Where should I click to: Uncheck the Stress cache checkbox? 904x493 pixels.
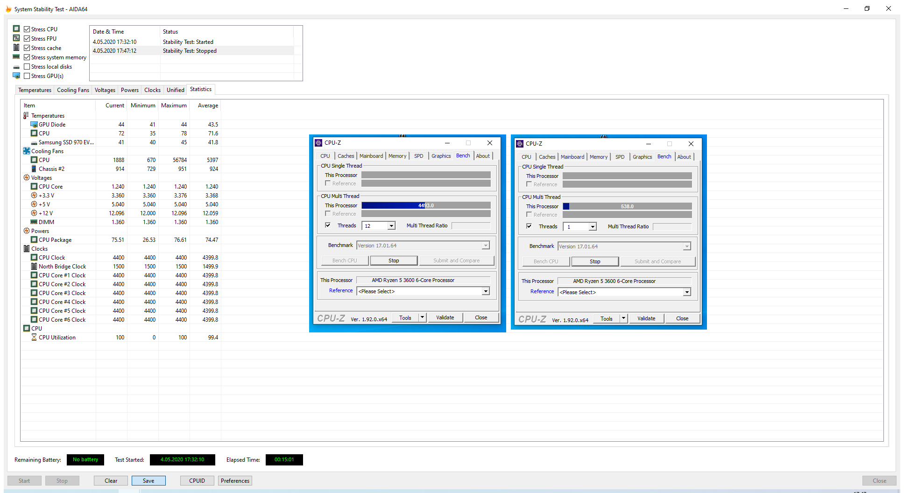(27, 48)
